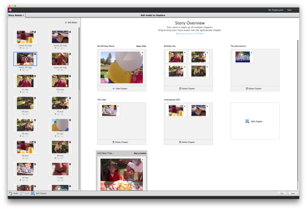Select the 07.mov balloon asset thumbnail
This screenshot has width=307, height=210.
[x=60, y=125]
